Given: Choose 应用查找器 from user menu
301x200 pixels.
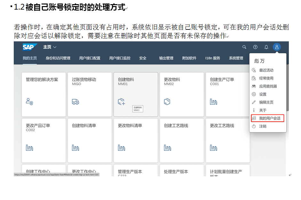Looking at the screenshot, I should 268,86.
